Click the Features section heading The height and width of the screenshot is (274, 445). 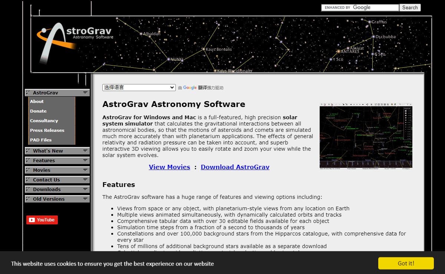[x=119, y=184]
